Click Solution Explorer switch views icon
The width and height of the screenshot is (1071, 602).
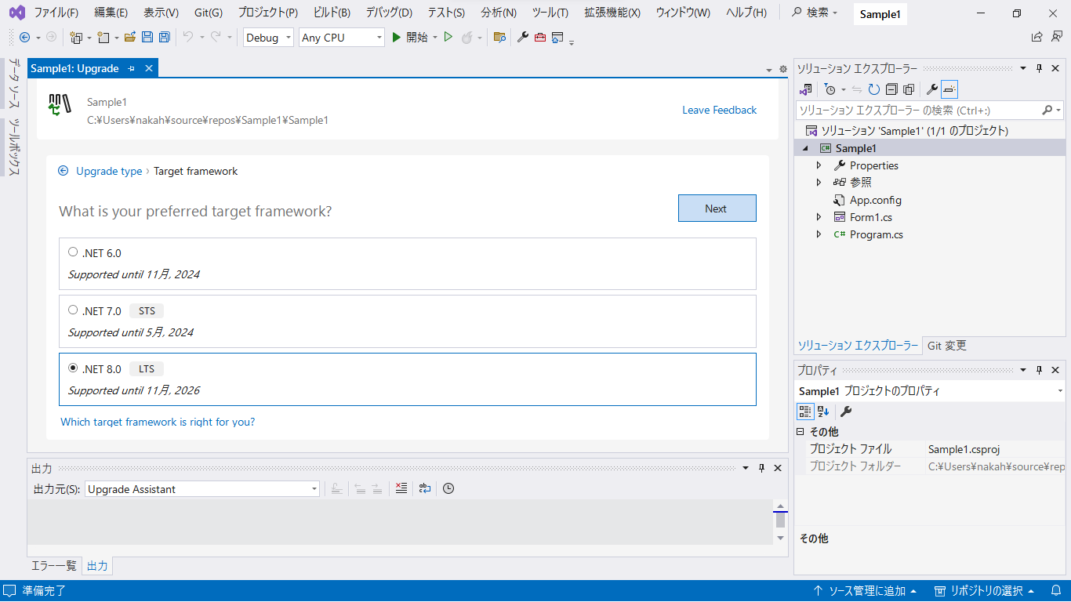(806, 89)
